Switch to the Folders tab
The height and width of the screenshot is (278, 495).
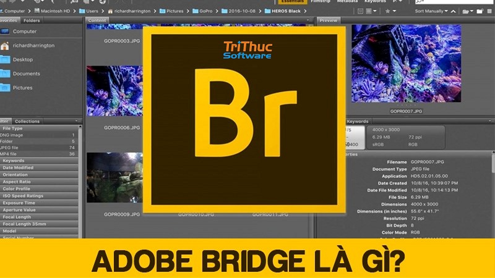[x=32, y=20]
